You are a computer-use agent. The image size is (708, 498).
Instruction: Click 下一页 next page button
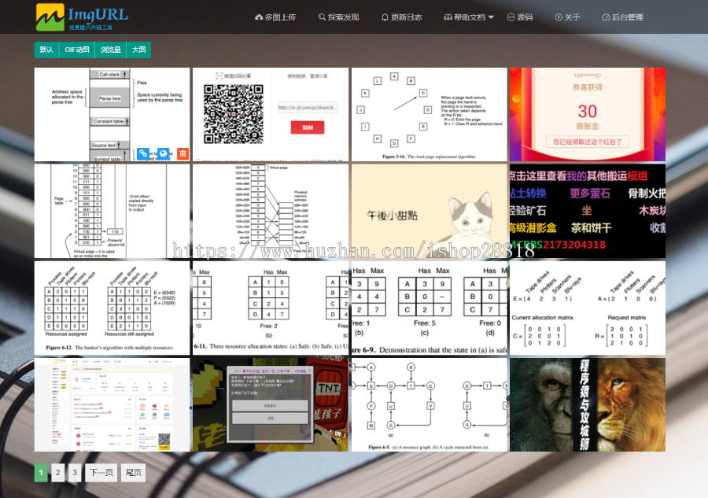(101, 473)
